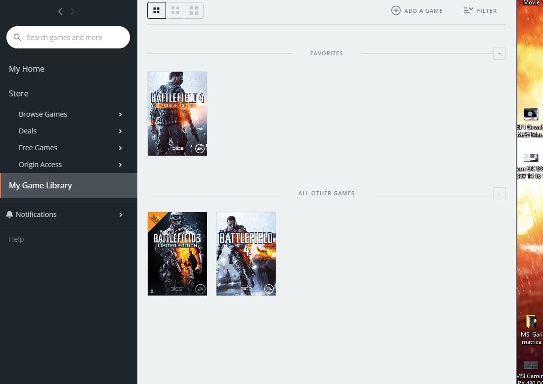Open My Home
543x384 pixels.
[27, 69]
